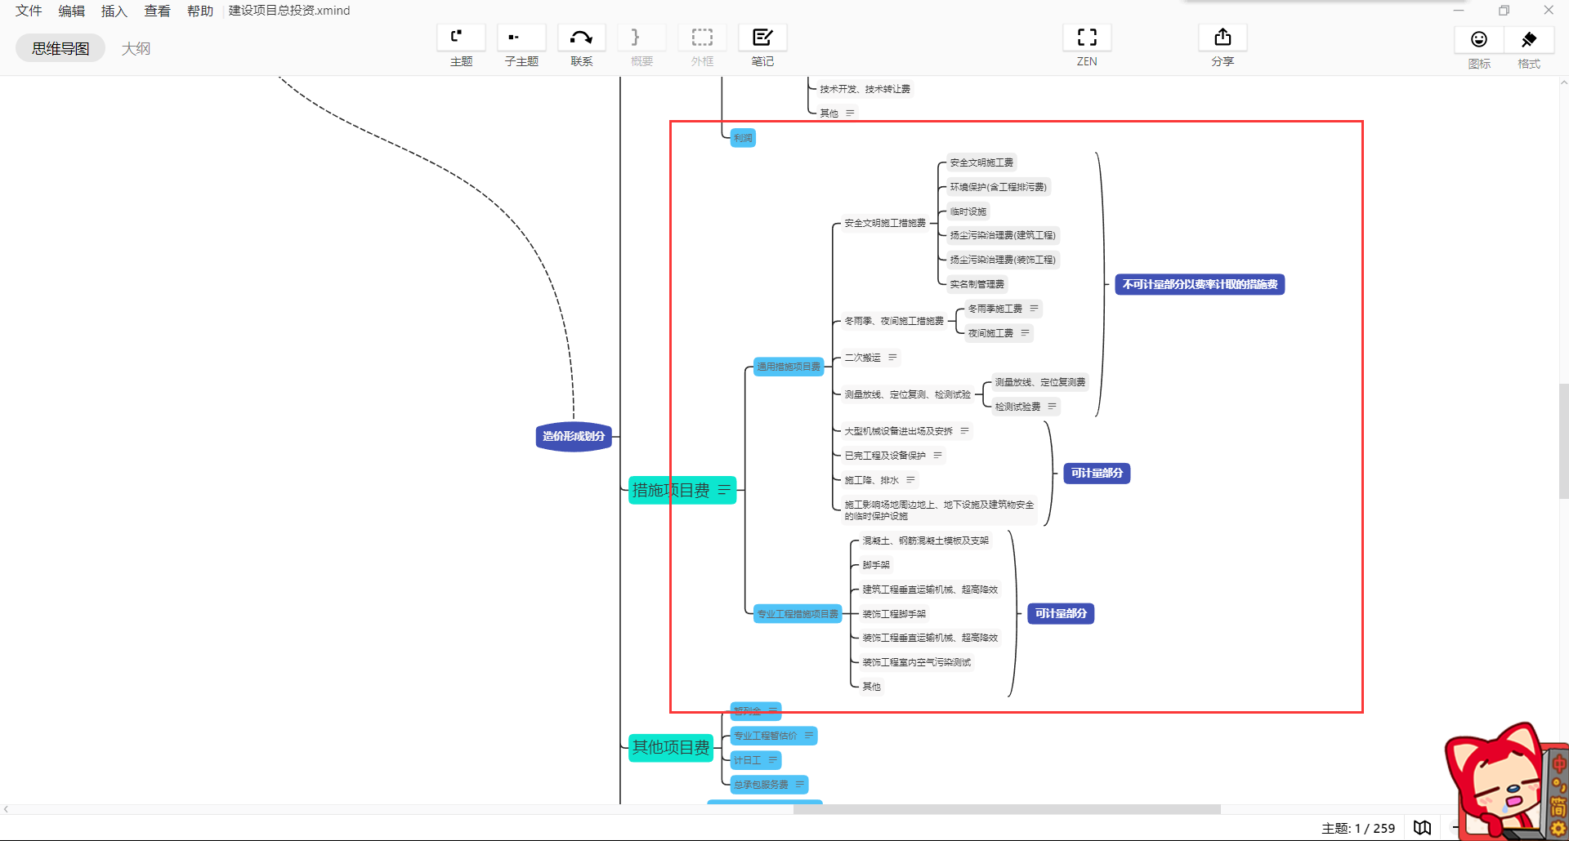
Task: Click the 脚手架 subtopic
Action: 877,565
